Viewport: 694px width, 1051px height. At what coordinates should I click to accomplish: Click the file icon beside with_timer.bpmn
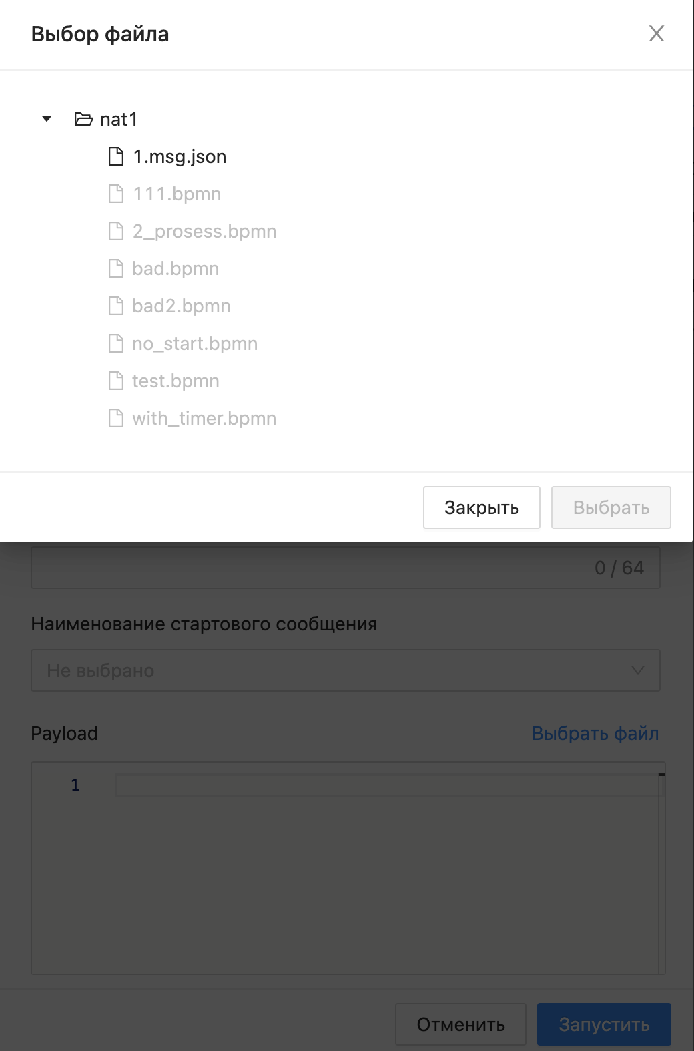pyautogui.click(x=116, y=419)
